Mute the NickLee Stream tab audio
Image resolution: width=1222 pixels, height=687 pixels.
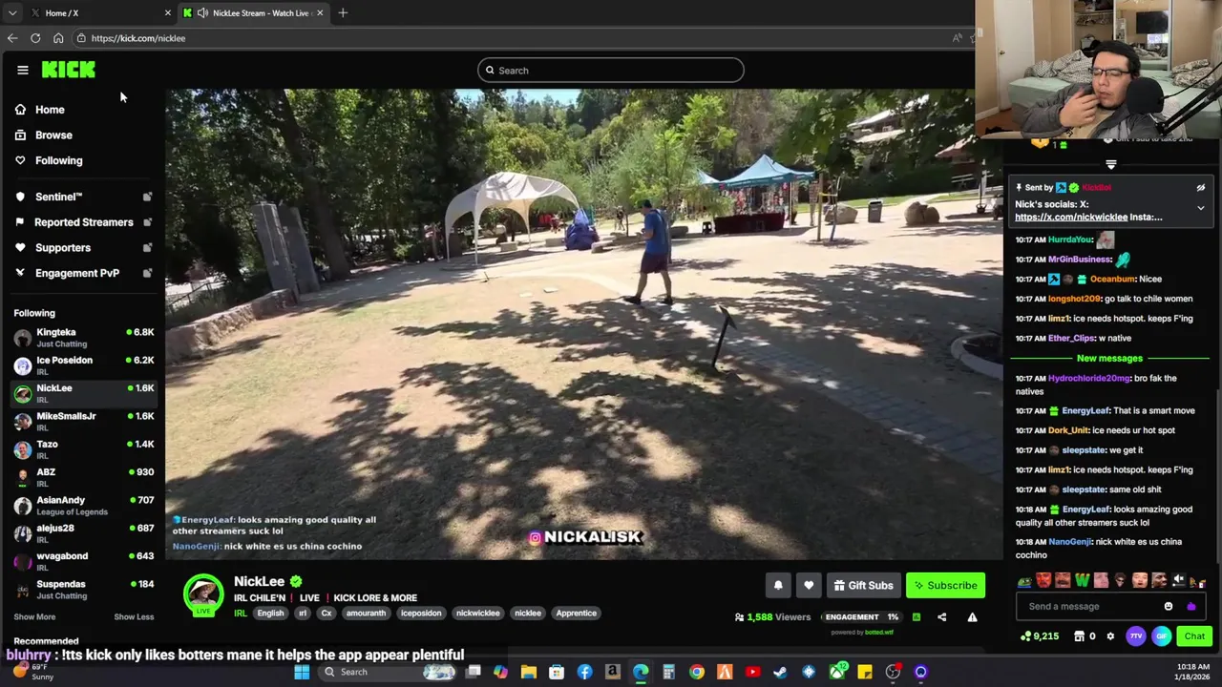coord(202,12)
